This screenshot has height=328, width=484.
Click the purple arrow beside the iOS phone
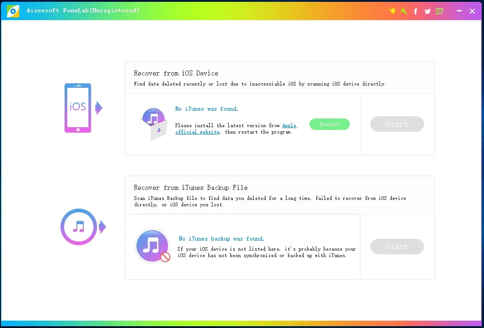coord(98,108)
